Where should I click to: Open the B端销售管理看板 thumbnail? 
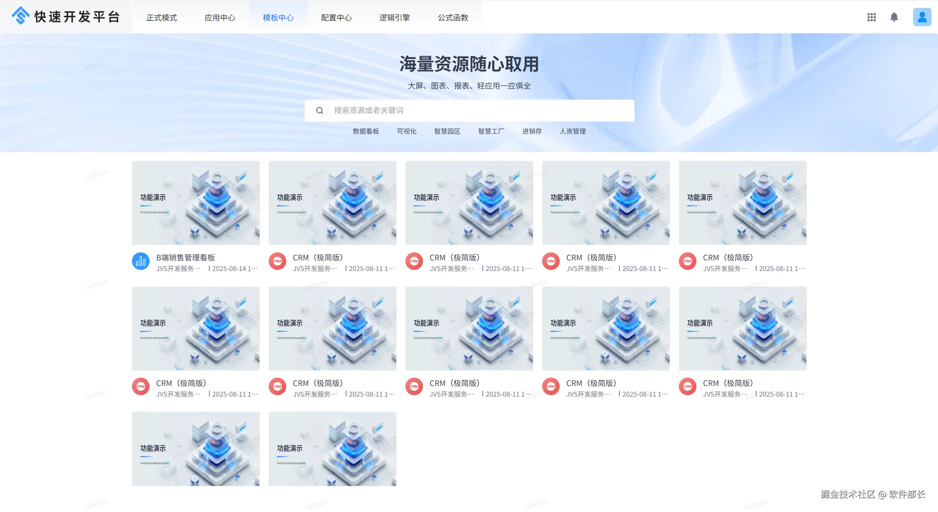point(196,203)
